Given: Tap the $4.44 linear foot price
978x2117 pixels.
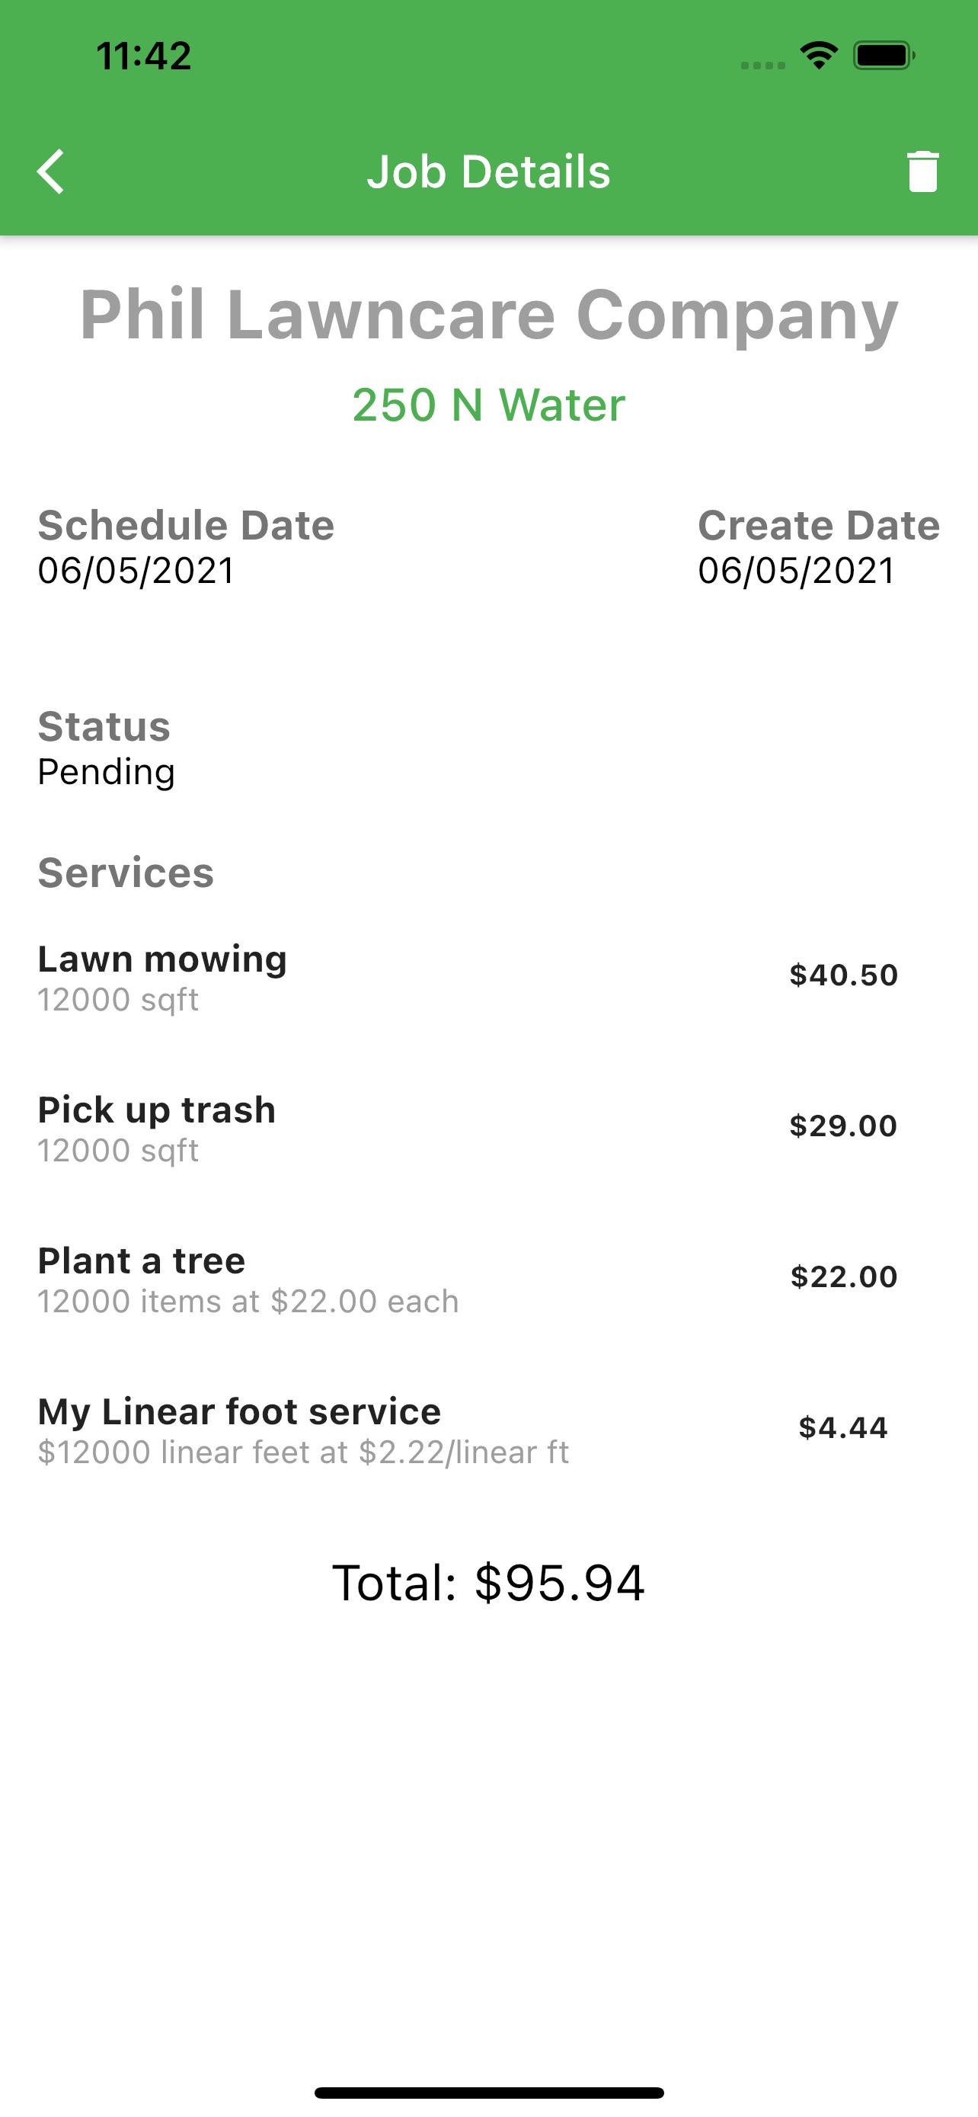Looking at the screenshot, I should click(x=843, y=1427).
